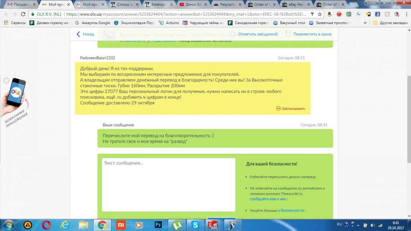Open Photoshop from the taskbar
Image resolution: width=411 pixels, height=231 pixels.
pos(158,225)
